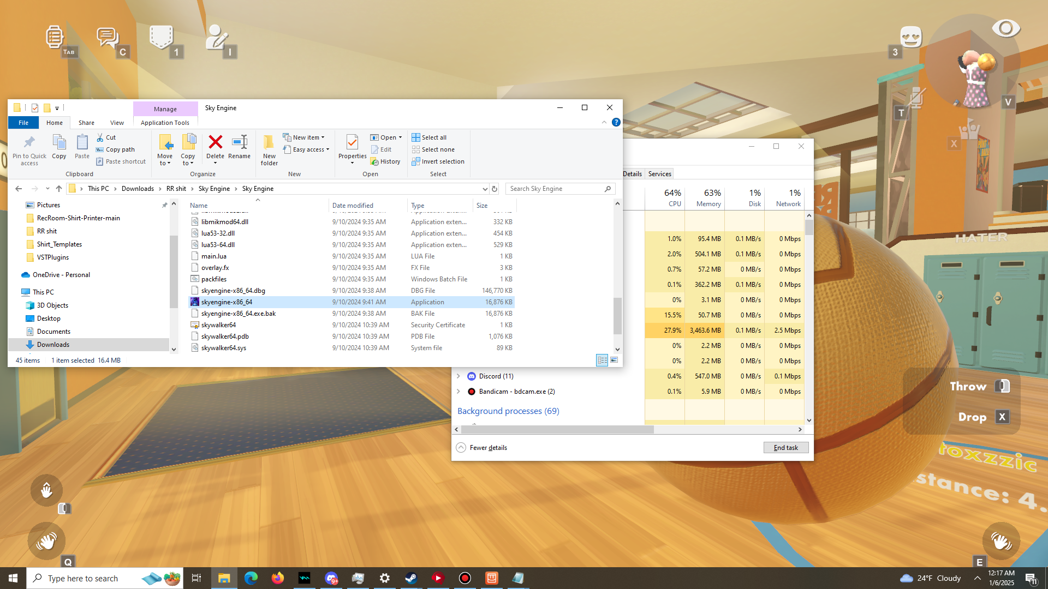Switch to large icons view toggle

614,360
